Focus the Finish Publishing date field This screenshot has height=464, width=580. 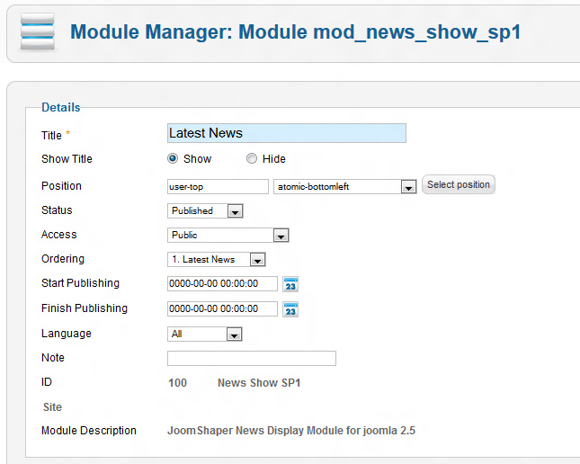222,309
